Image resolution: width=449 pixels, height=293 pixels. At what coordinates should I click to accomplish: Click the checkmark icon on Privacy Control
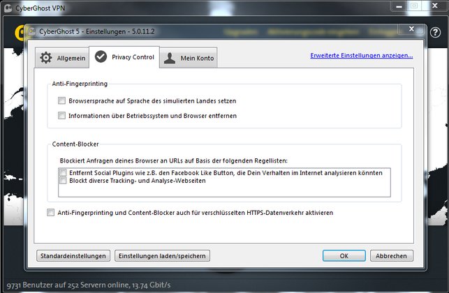click(101, 57)
